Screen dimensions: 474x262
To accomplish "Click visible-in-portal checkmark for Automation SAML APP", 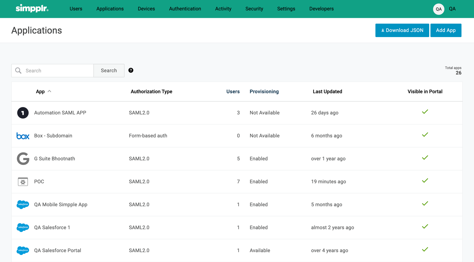I will tap(425, 112).
